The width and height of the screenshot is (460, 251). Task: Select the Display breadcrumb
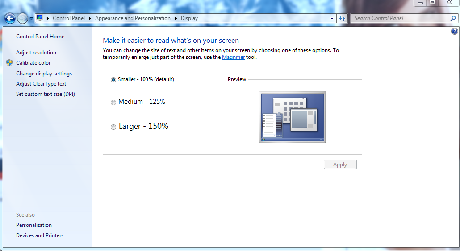click(189, 18)
